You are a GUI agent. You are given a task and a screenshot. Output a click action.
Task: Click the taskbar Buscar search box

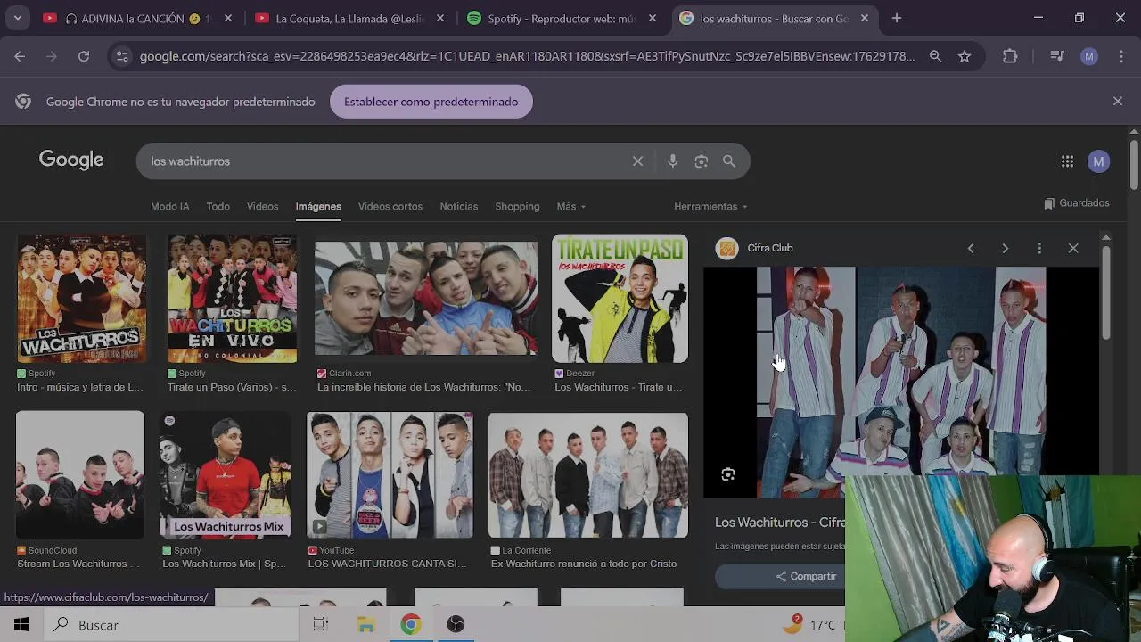pos(171,624)
